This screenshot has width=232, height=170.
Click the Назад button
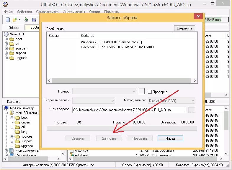click(x=170, y=138)
